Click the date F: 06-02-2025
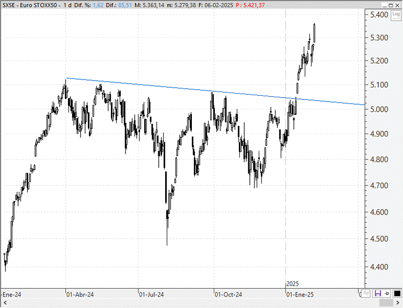The height and width of the screenshot is (308, 403). click(215, 5)
